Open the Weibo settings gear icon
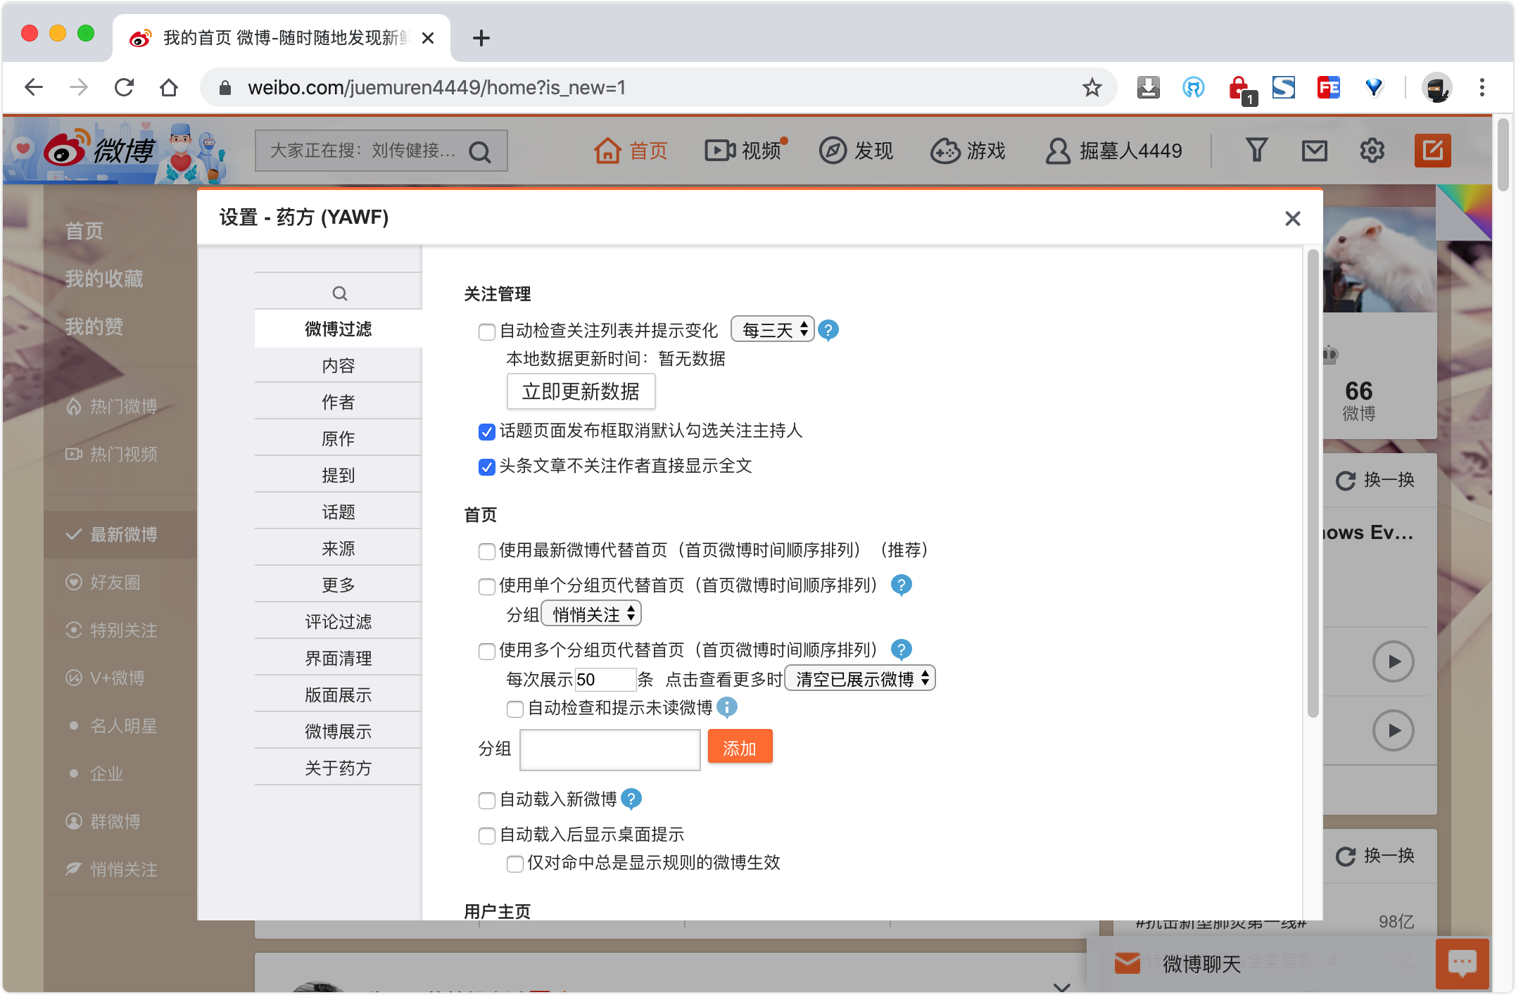The width and height of the screenshot is (1516, 995). pyautogui.click(x=1372, y=151)
